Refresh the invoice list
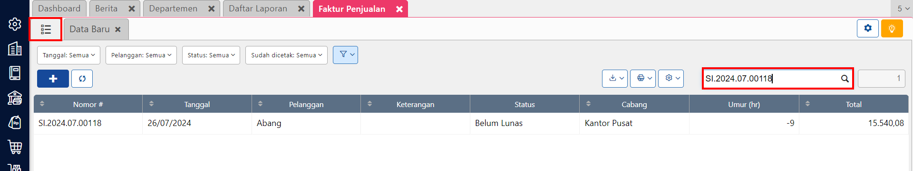This screenshot has height=171, width=913. [x=82, y=79]
